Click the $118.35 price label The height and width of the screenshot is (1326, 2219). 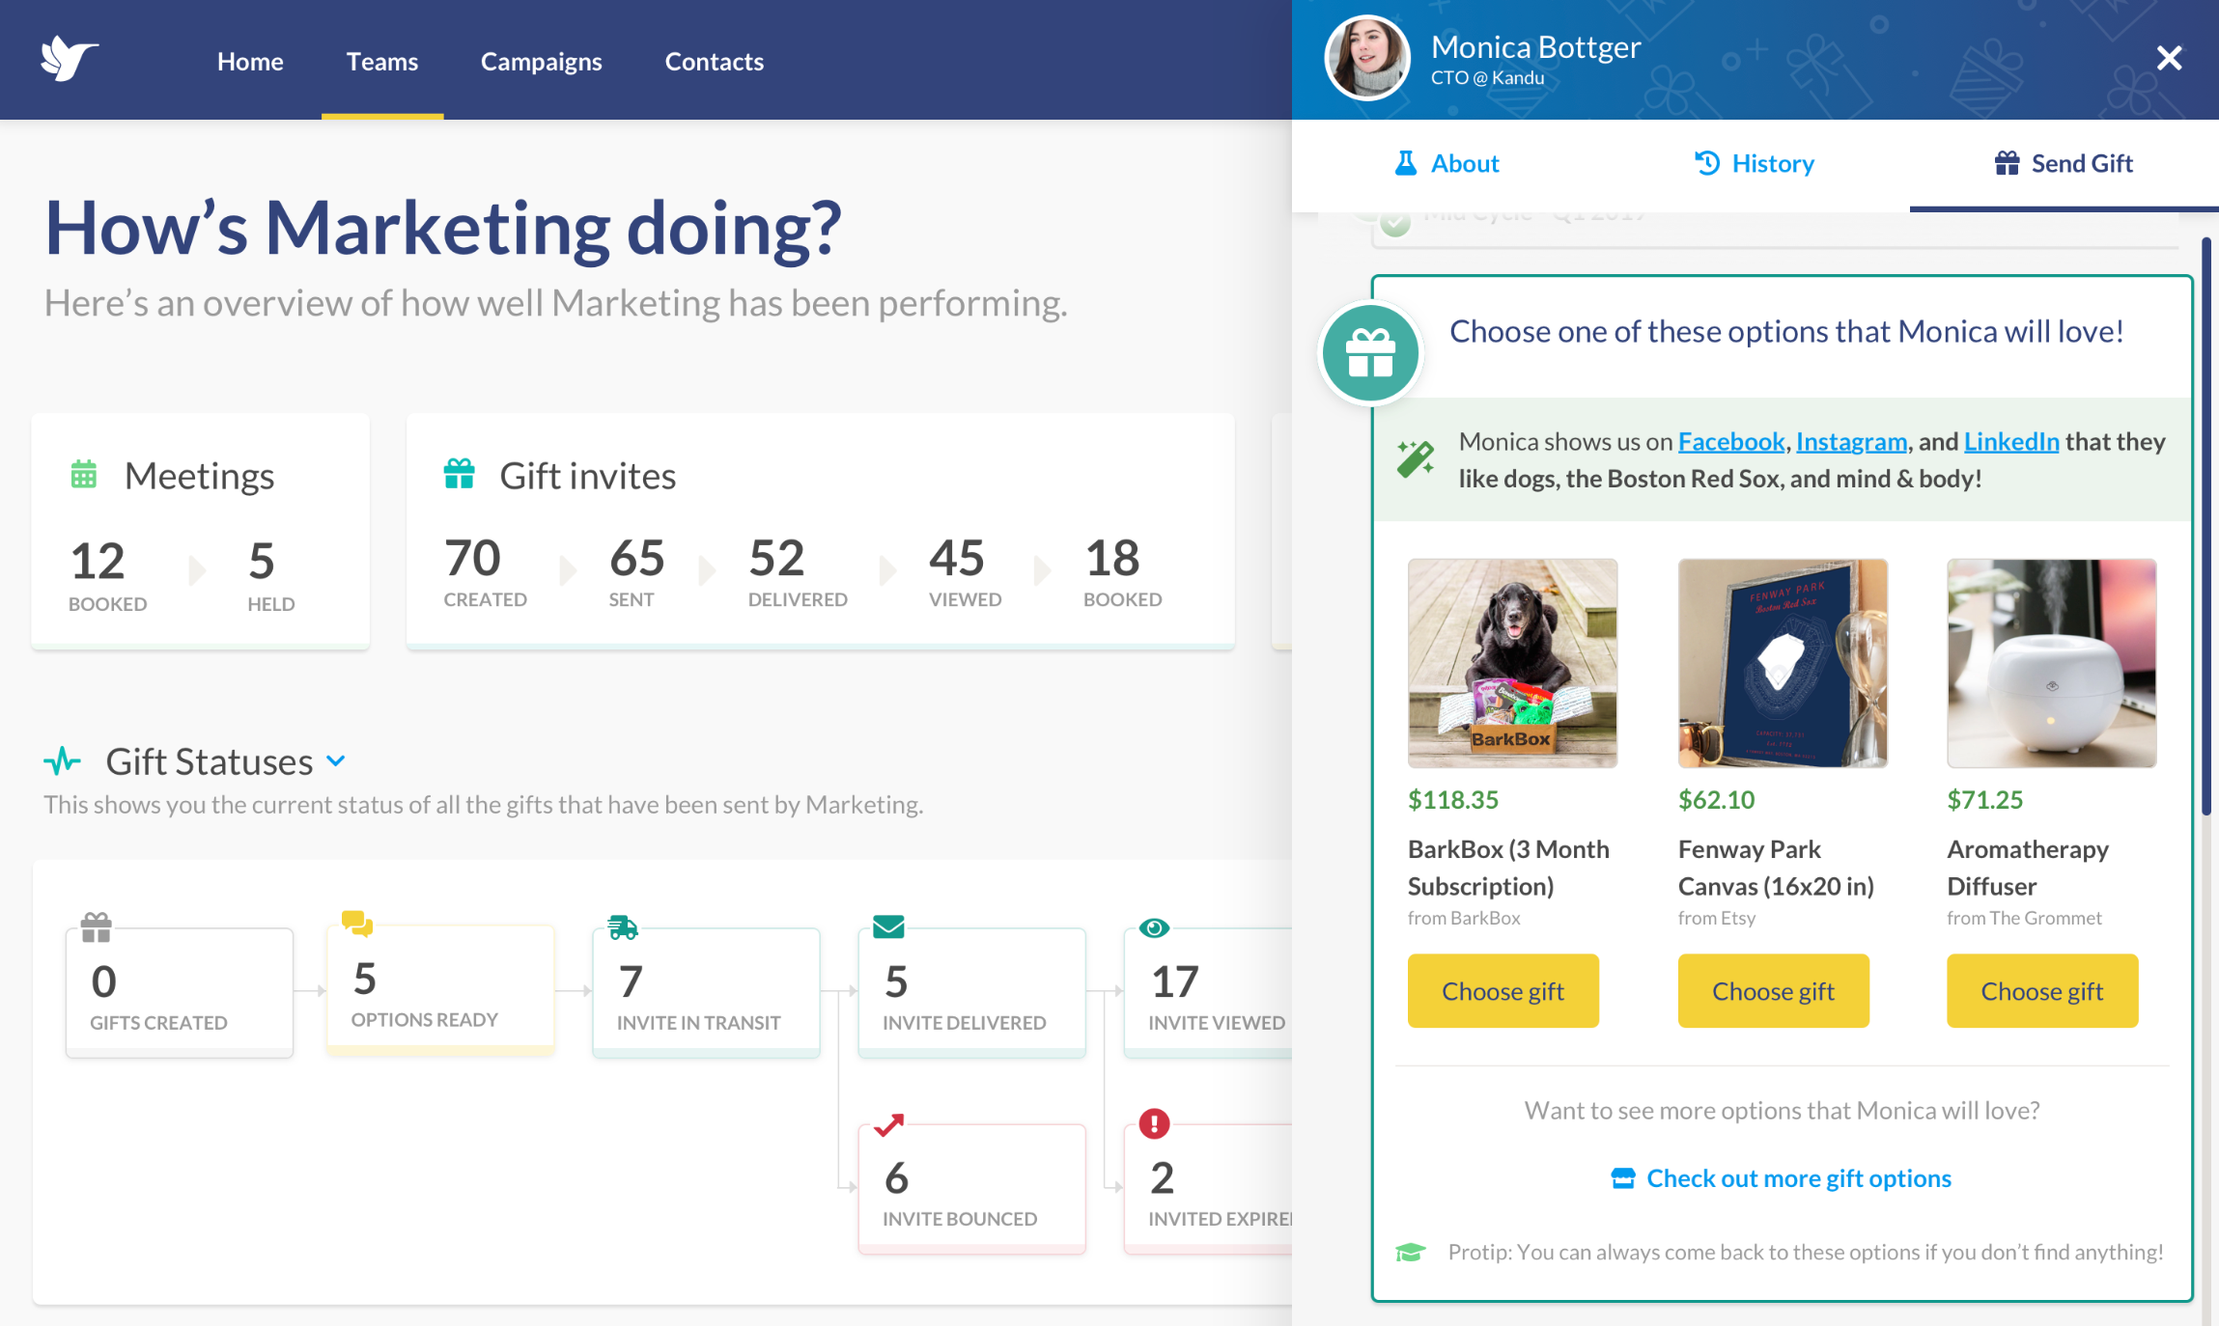(1453, 800)
